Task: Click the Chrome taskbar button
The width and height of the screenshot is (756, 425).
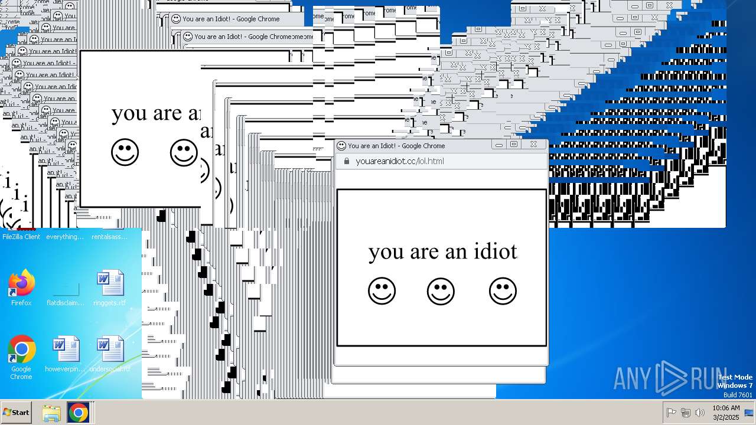Action: pyautogui.click(x=78, y=413)
